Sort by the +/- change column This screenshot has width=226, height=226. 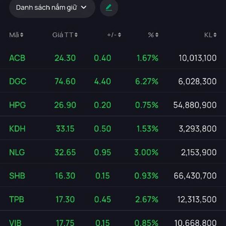pos(114,35)
